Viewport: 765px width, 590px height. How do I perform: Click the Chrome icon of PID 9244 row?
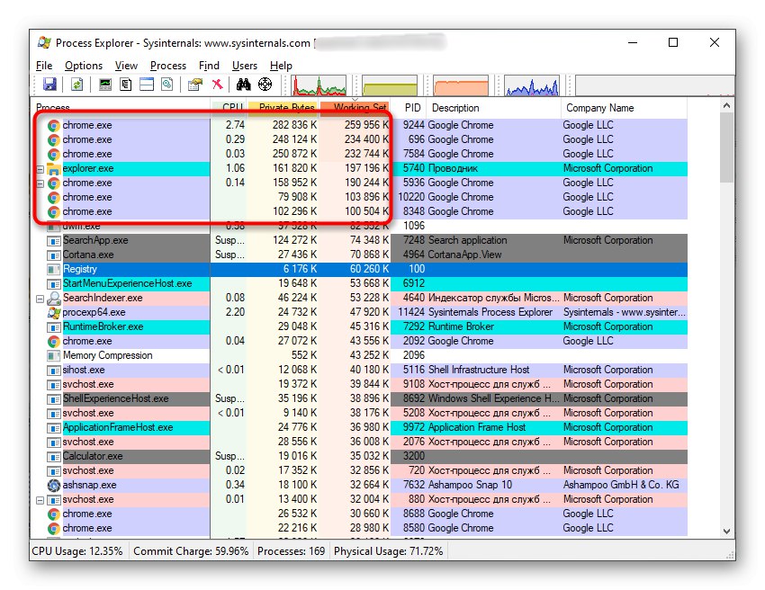(54, 125)
